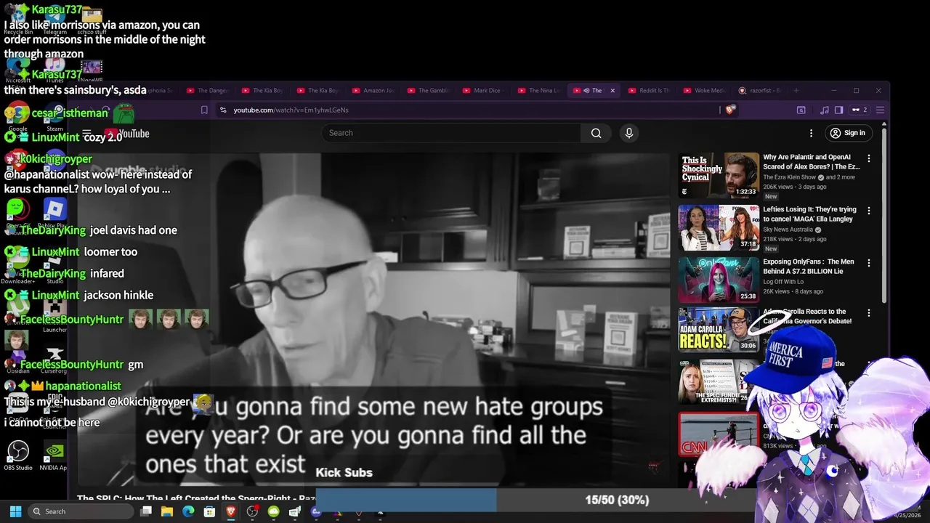This screenshot has height=523, width=930.
Task: Click the address bar URL youtube.com/watch
Action: (x=291, y=110)
